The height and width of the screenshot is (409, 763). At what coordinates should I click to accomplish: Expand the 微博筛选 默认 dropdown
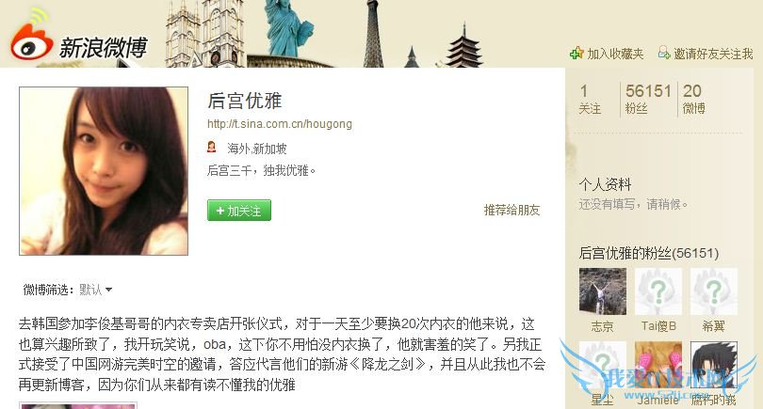96,290
